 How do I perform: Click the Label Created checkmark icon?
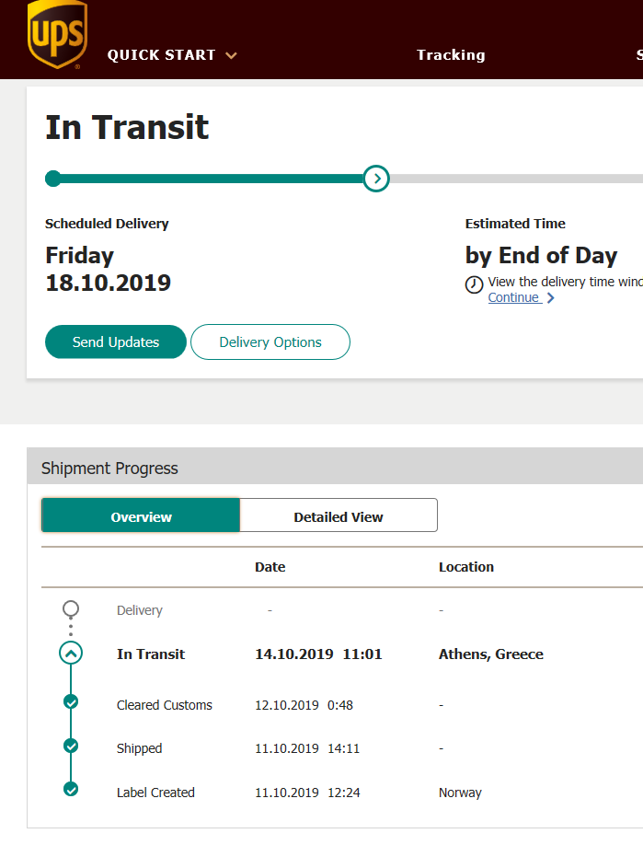coord(71,789)
